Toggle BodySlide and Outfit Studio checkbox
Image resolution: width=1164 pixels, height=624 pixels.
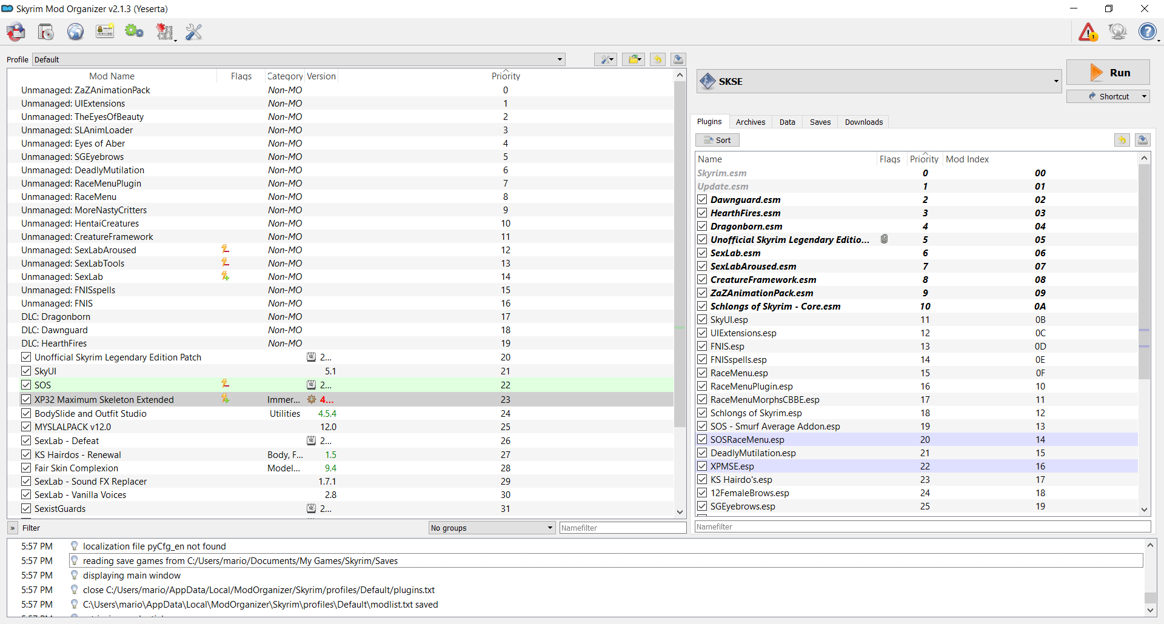tap(26, 413)
